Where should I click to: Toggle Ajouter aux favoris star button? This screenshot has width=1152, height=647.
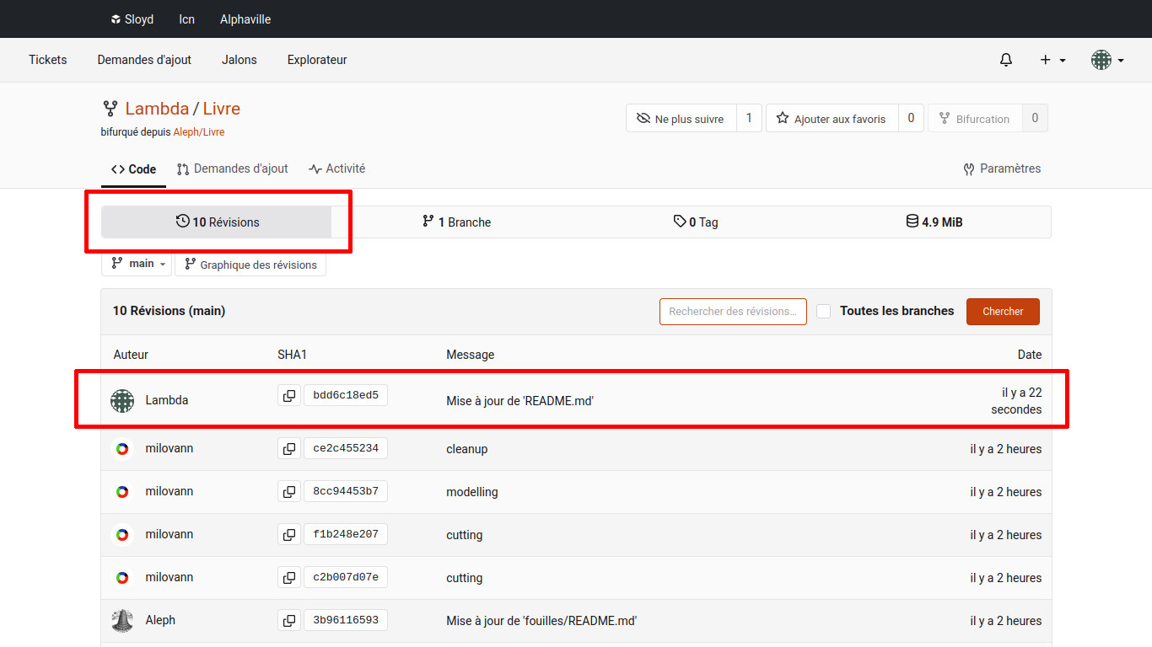point(832,119)
